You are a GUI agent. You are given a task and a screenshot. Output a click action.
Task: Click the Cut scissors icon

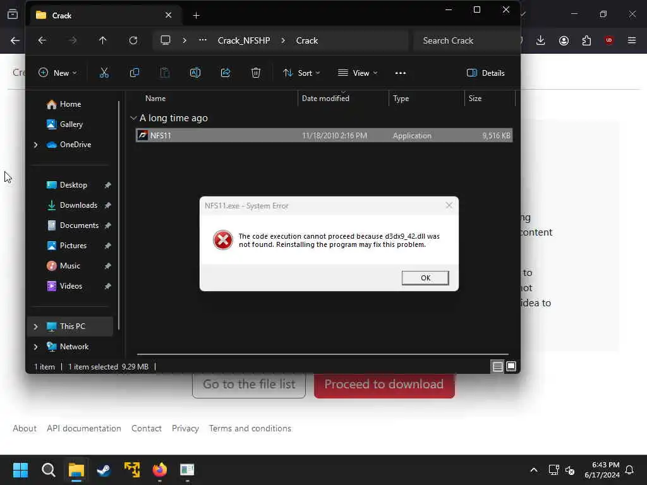(104, 73)
